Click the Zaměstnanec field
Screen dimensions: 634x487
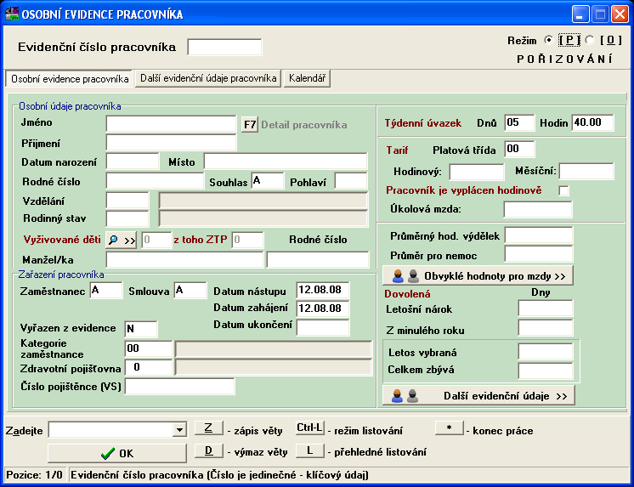click(x=106, y=291)
